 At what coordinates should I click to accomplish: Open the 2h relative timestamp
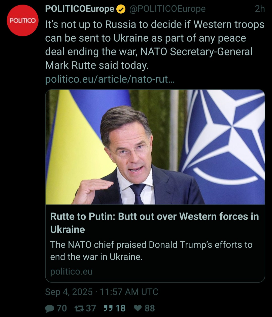pos(260,9)
